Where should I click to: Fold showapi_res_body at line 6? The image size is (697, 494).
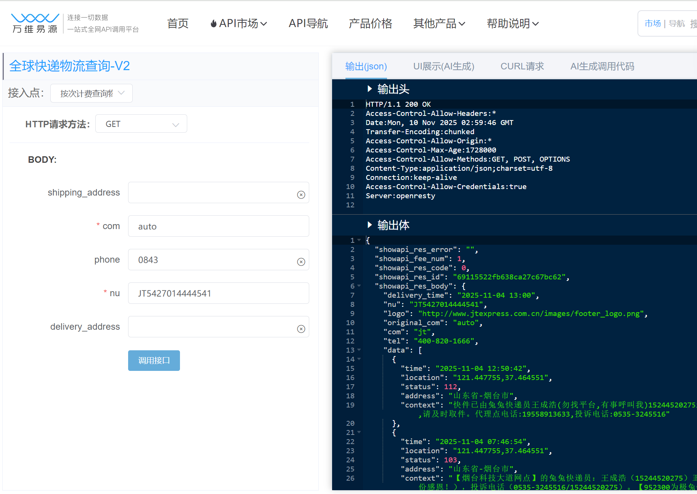359,286
